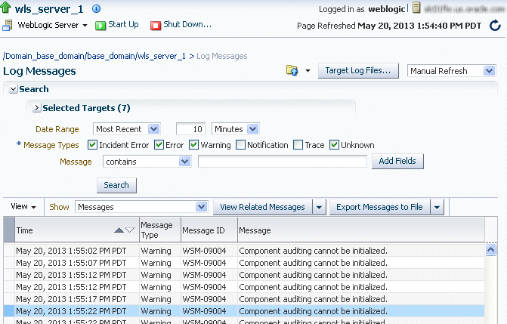Open the Domain_base_domain breadcrumb link
507x324 pixels.
tap(44, 56)
